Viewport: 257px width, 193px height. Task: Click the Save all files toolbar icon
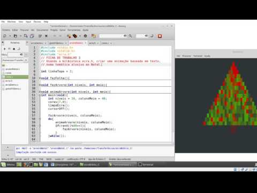pos(32,36)
